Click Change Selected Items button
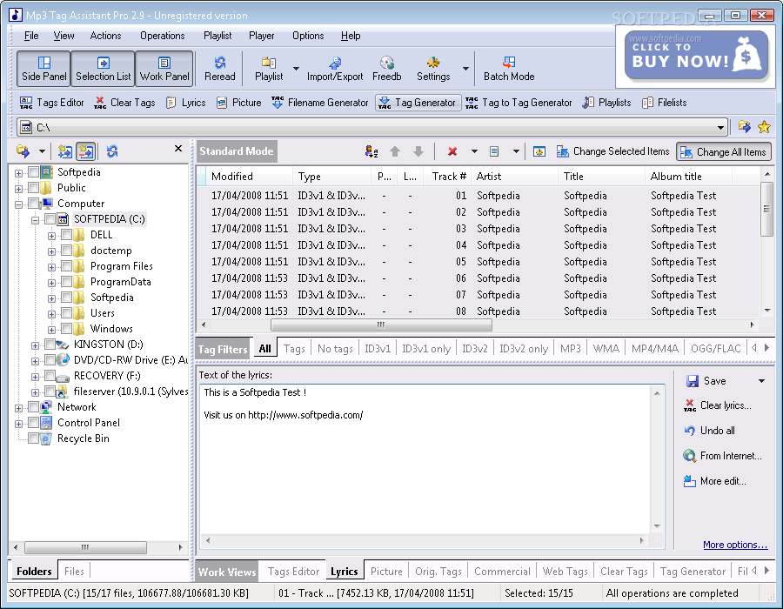The height and width of the screenshot is (609, 783). [612, 151]
